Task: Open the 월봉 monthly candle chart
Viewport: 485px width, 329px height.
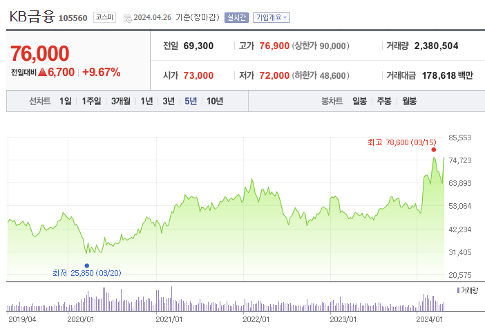Action: (409, 101)
